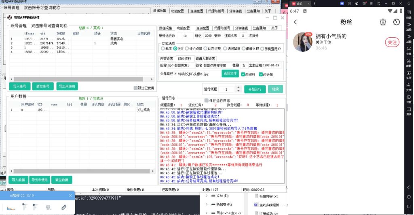The width and height of the screenshot is (414, 215).
Task: Tick the 跳过已使用 checkbox
Action: [x=136, y=87]
